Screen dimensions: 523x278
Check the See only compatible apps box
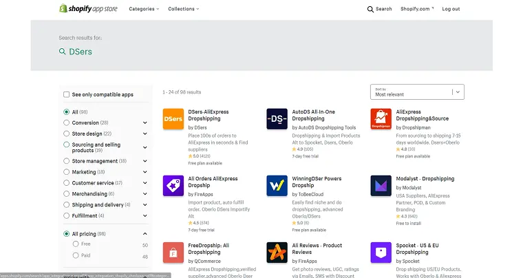(x=66, y=95)
